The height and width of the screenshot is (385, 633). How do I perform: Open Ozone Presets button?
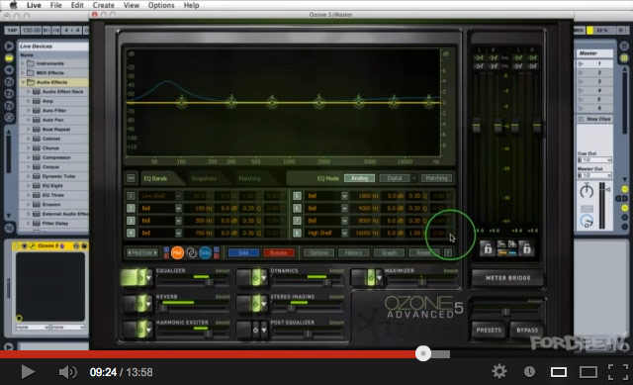(489, 330)
